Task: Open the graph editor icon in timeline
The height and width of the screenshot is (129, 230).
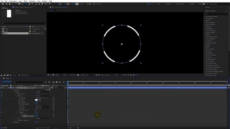Action: coord(64,82)
